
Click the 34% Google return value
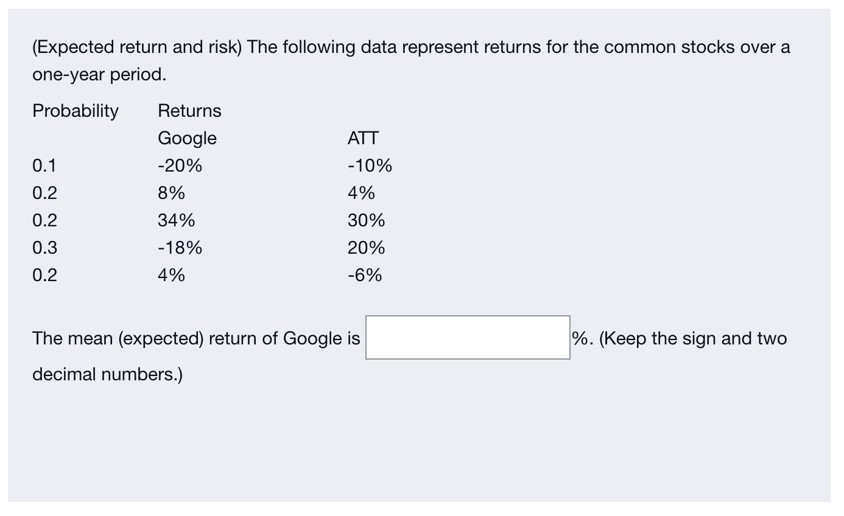point(177,220)
